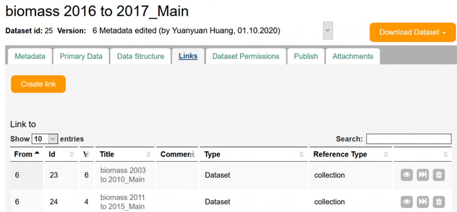The image size is (457, 212).
Task: Sort the table by Reference Type column
Action: pyautogui.click(x=351, y=154)
